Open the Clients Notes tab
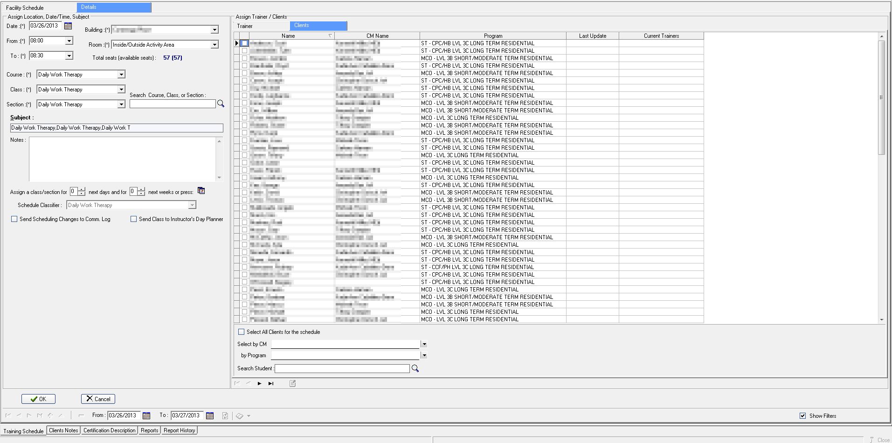892x443 pixels. [x=63, y=430]
